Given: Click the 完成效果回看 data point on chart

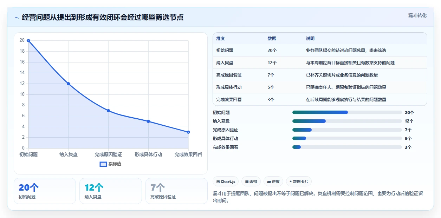Looking at the screenshot, I should tap(188, 132).
